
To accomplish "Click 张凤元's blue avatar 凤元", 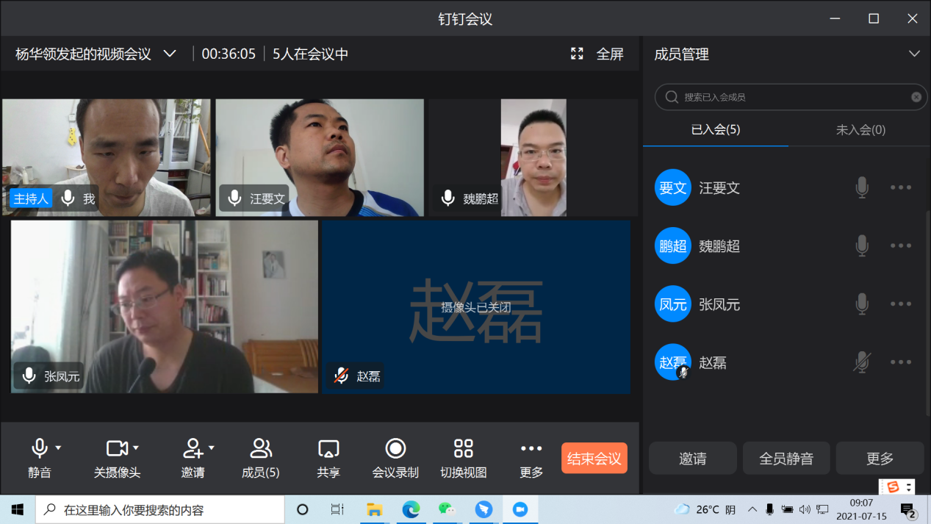I will coord(673,304).
